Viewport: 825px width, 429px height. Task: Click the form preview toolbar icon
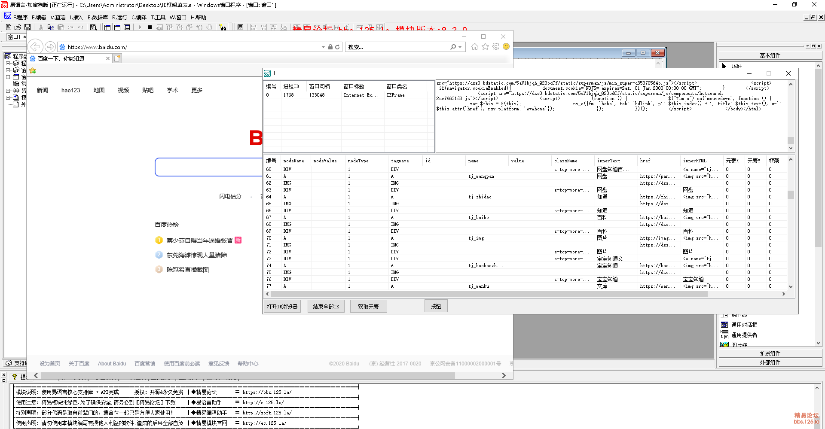click(x=240, y=27)
